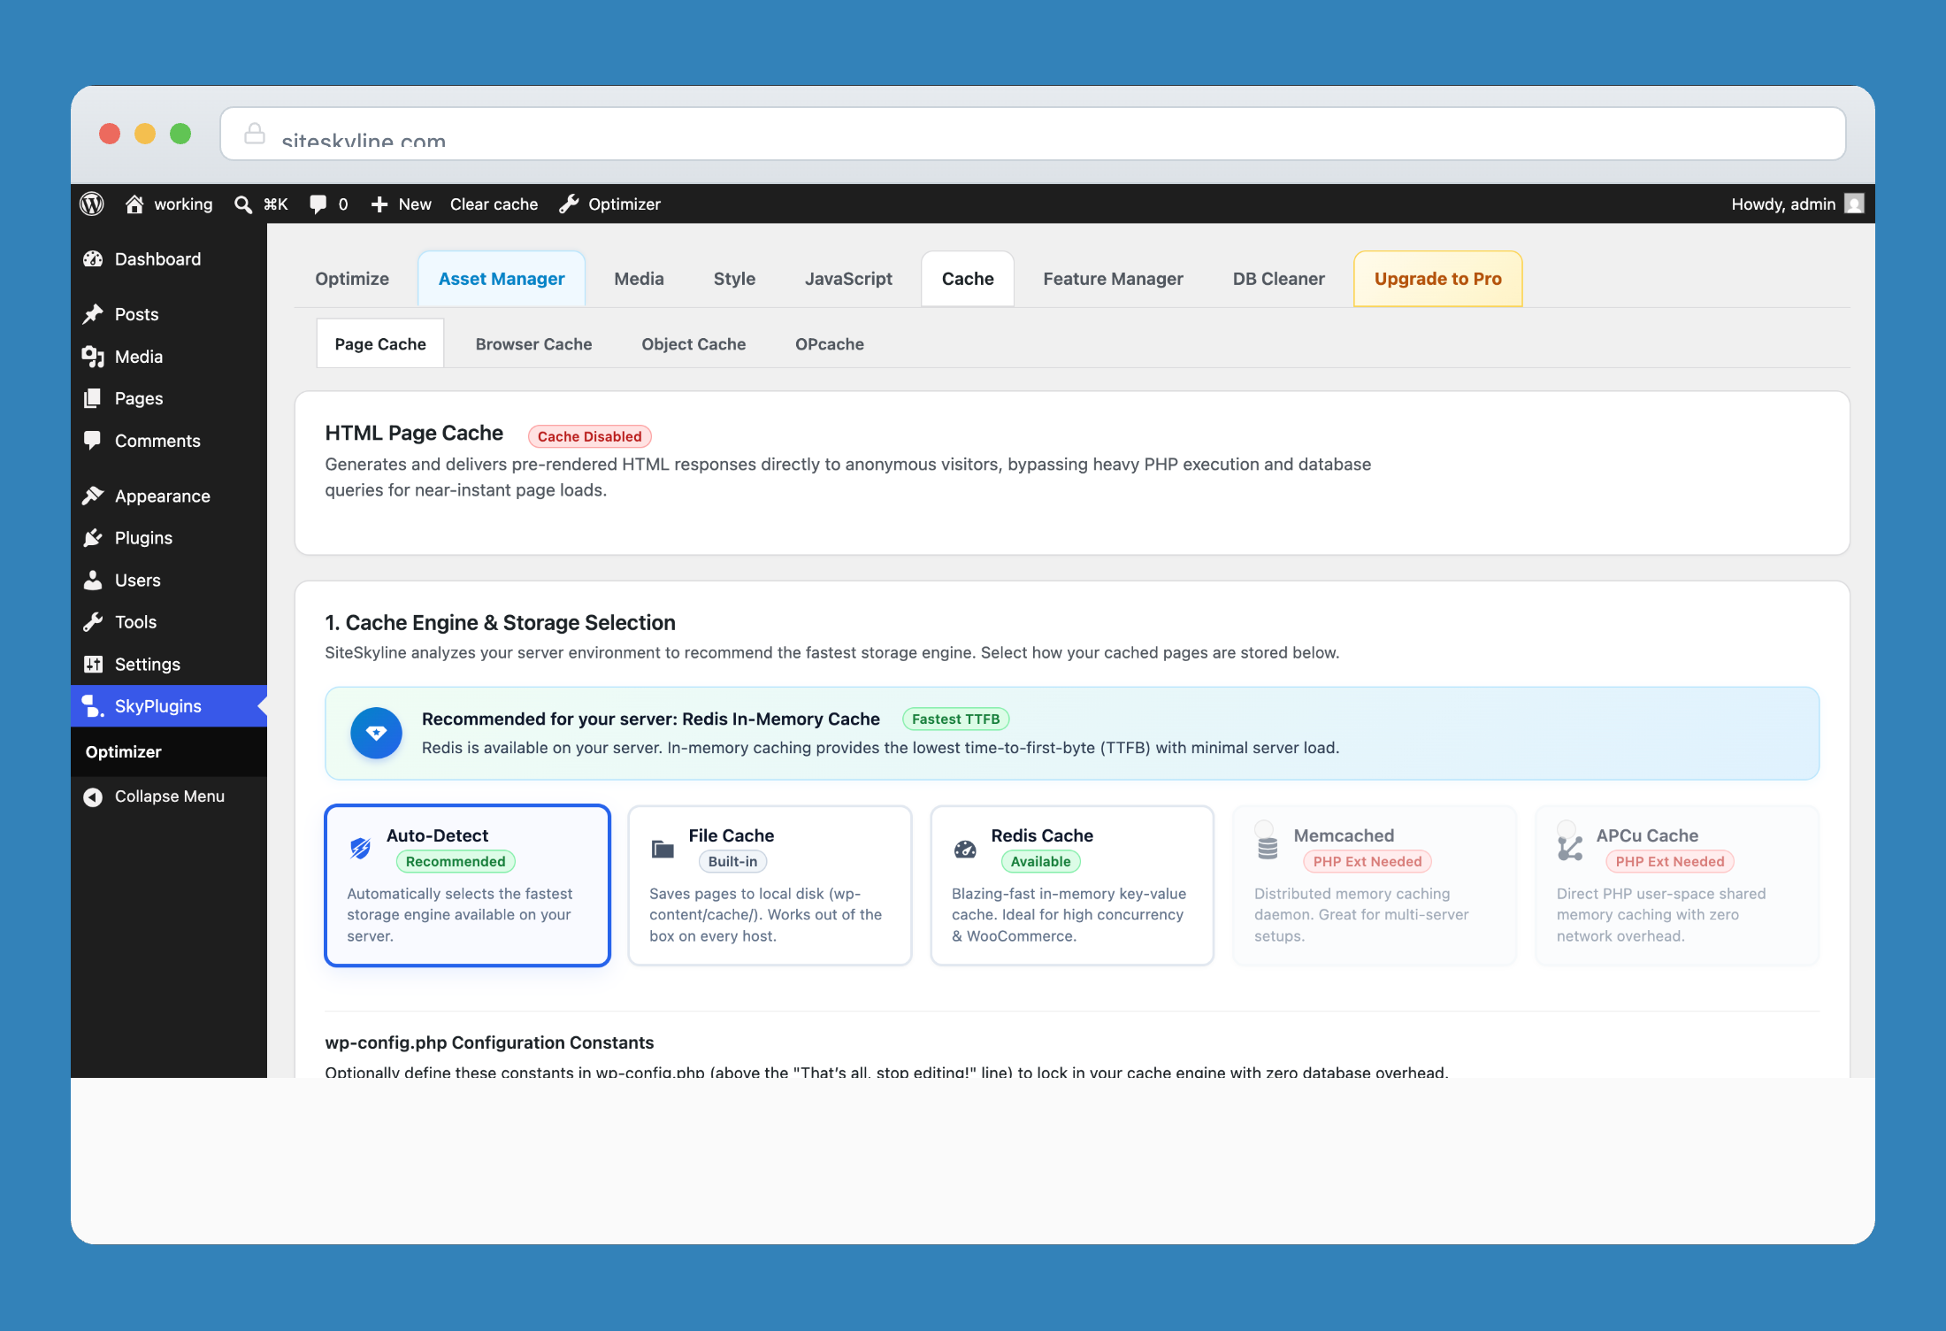Image resolution: width=1946 pixels, height=1331 pixels.
Task: Click the Auto-Detect shield icon
Action: (x=360, y=849)
